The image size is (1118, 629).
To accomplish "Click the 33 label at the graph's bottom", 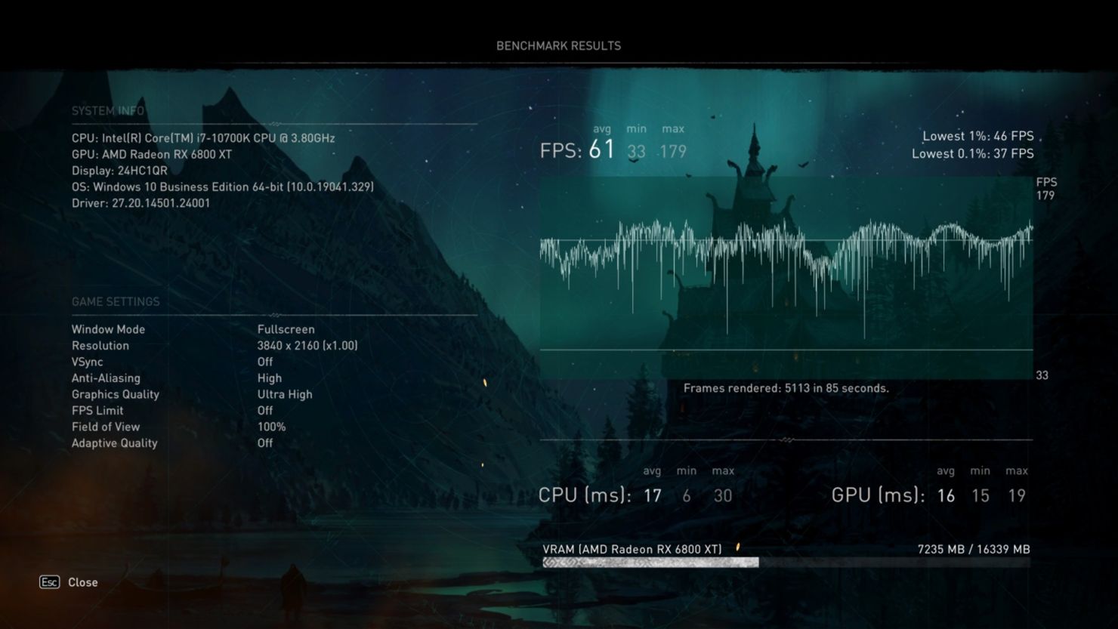I will pos(1042,375).
